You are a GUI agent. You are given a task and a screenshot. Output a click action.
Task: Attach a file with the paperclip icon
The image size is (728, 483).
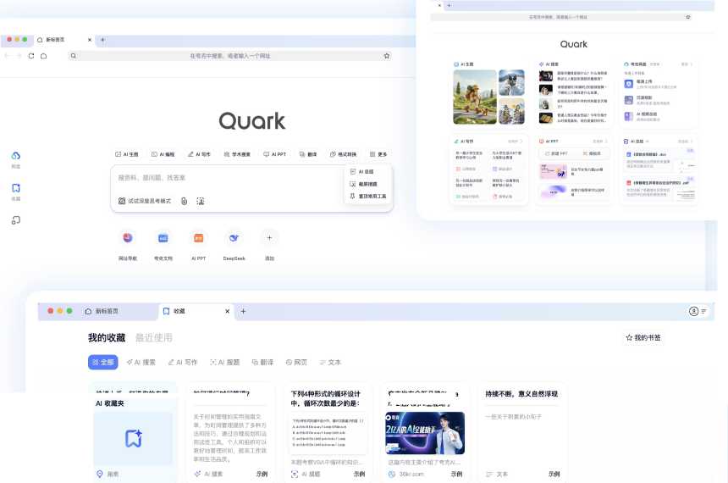pos(185,201)
